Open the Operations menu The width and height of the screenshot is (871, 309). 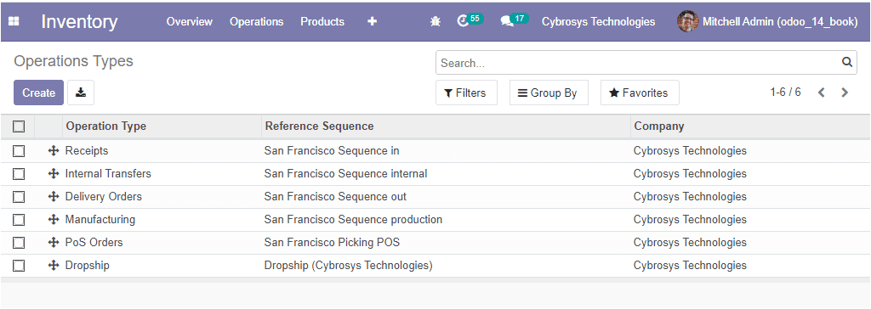click(257, 21)
